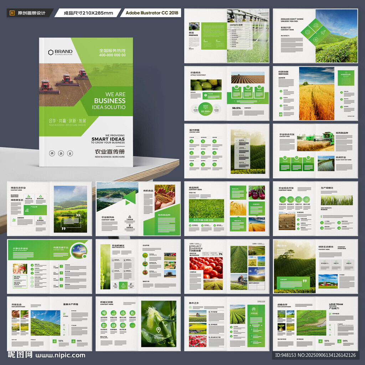Click the 苗木种植 heading

pyautogui.click(x=194, y=130)
